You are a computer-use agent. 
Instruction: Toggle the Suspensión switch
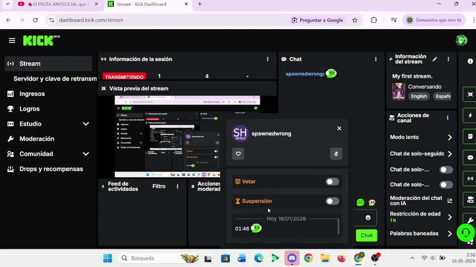[x=332, y=201]
